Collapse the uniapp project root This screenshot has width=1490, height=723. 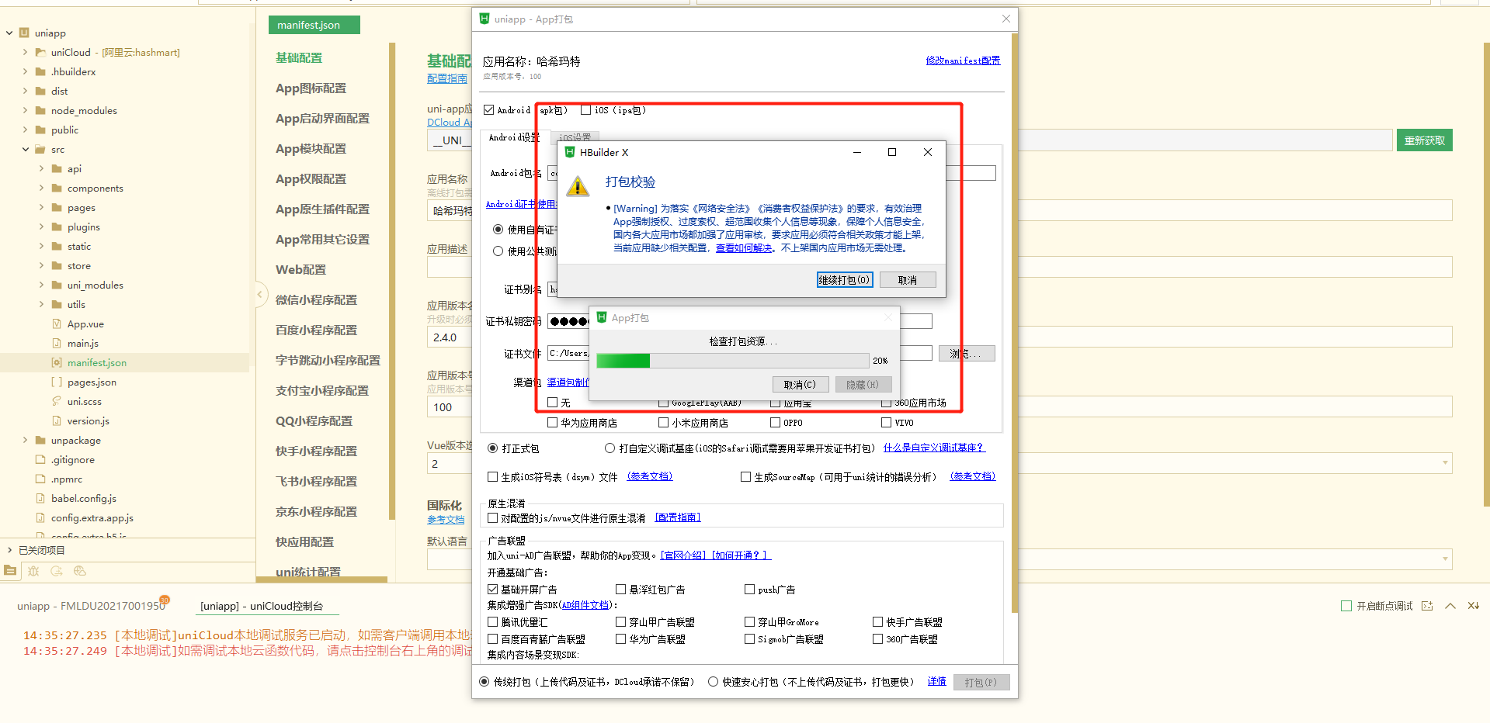pos(9,33)
